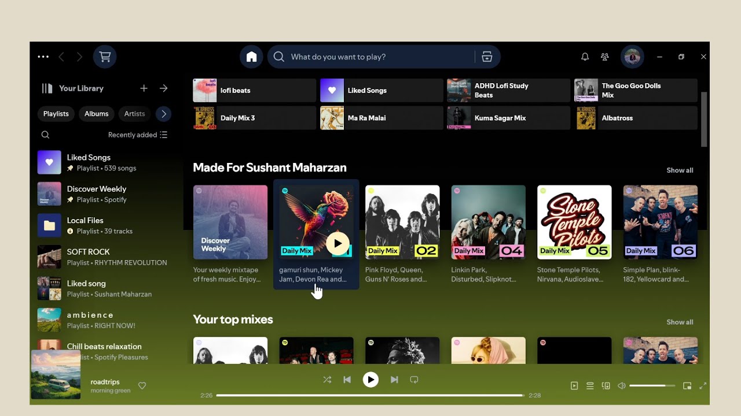Show more filter chips arrow
Screen dimensions: 741x416
point(164,114)
